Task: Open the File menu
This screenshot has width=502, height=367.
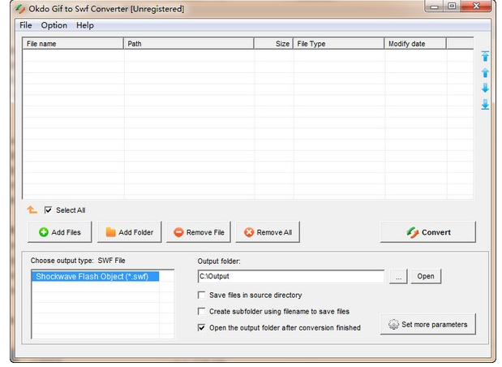Action: (x=26, y=25)
